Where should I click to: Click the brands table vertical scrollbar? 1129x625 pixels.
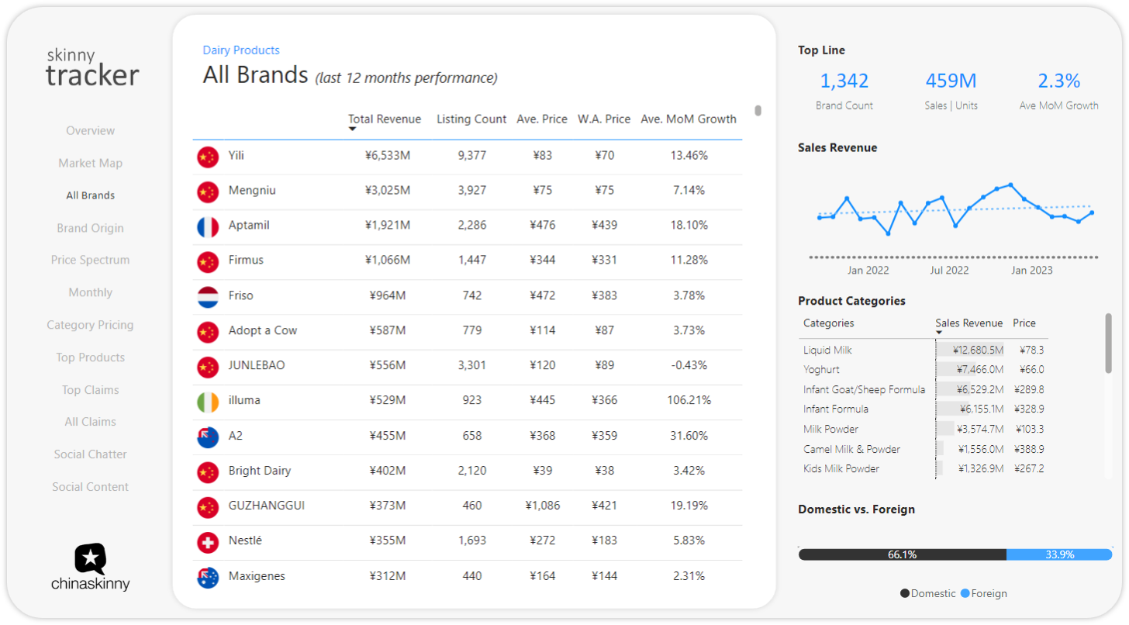coord(758,111)
